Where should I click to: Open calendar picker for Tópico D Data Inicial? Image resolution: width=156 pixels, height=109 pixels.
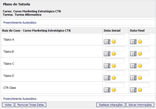click(107, 78)
